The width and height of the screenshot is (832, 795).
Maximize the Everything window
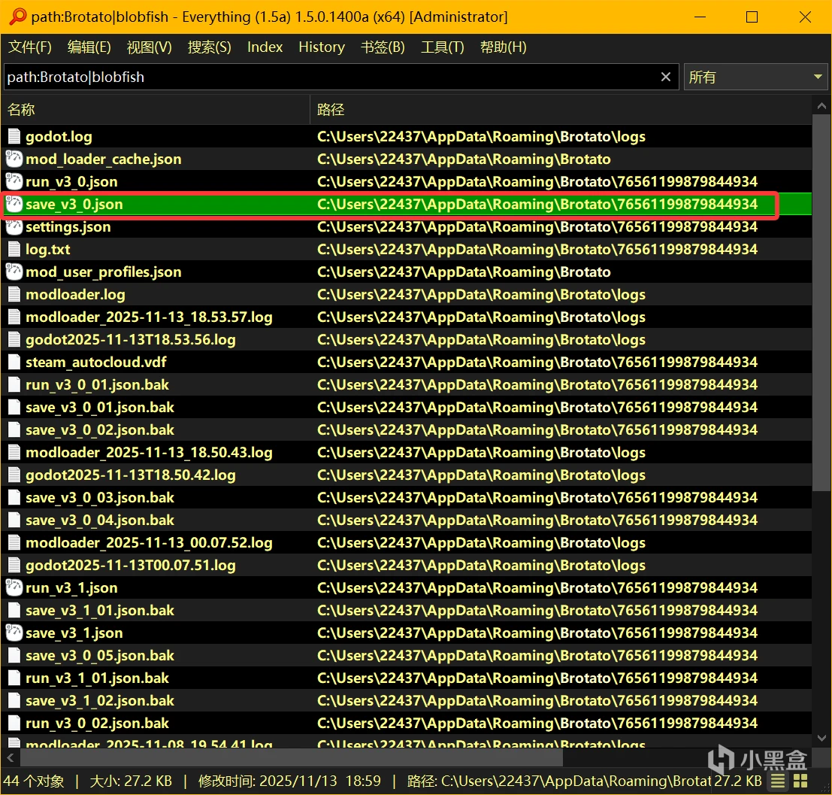click(x=752, y=17)
